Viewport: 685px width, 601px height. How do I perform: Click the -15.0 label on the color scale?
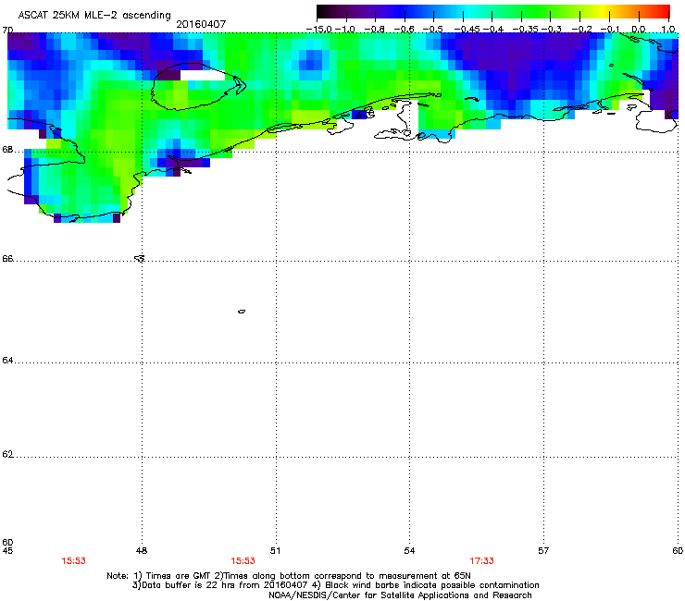(x=319, y=29)
